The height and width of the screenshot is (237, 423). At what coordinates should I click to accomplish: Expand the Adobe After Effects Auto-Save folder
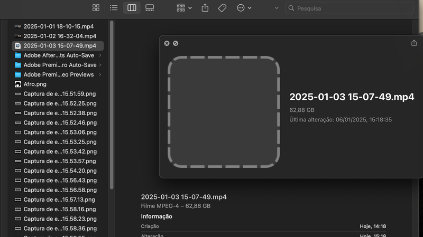pyautogui.click(x=100, y=55)
